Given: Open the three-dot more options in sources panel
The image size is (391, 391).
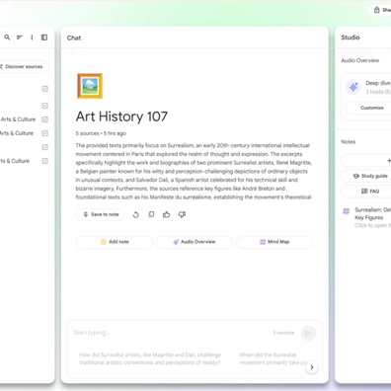Looking at the screenshot, I should [32, 38].
